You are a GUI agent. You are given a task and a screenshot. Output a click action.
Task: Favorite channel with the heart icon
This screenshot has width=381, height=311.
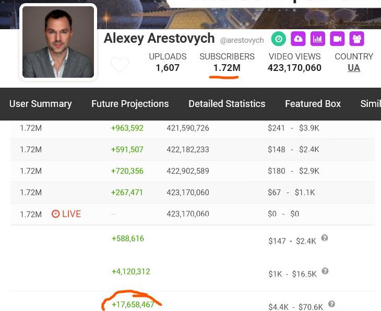pos(120,65)
